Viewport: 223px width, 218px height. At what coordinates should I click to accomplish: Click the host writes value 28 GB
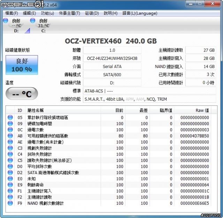(201, 58)
